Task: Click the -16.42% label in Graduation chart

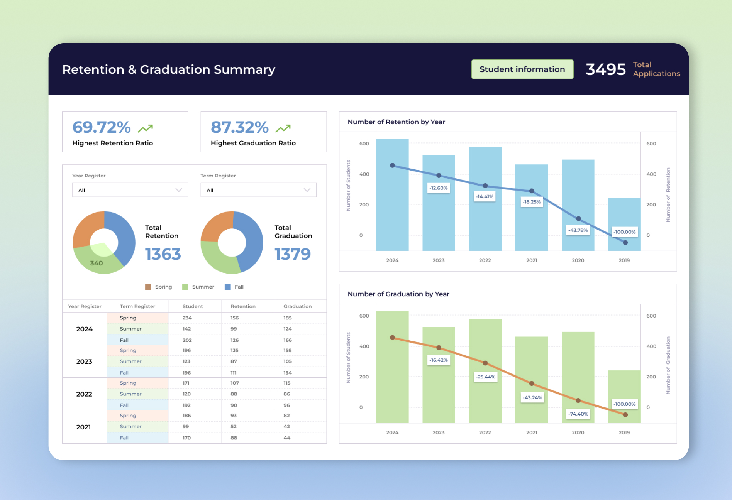Action: tap(439, 360)
